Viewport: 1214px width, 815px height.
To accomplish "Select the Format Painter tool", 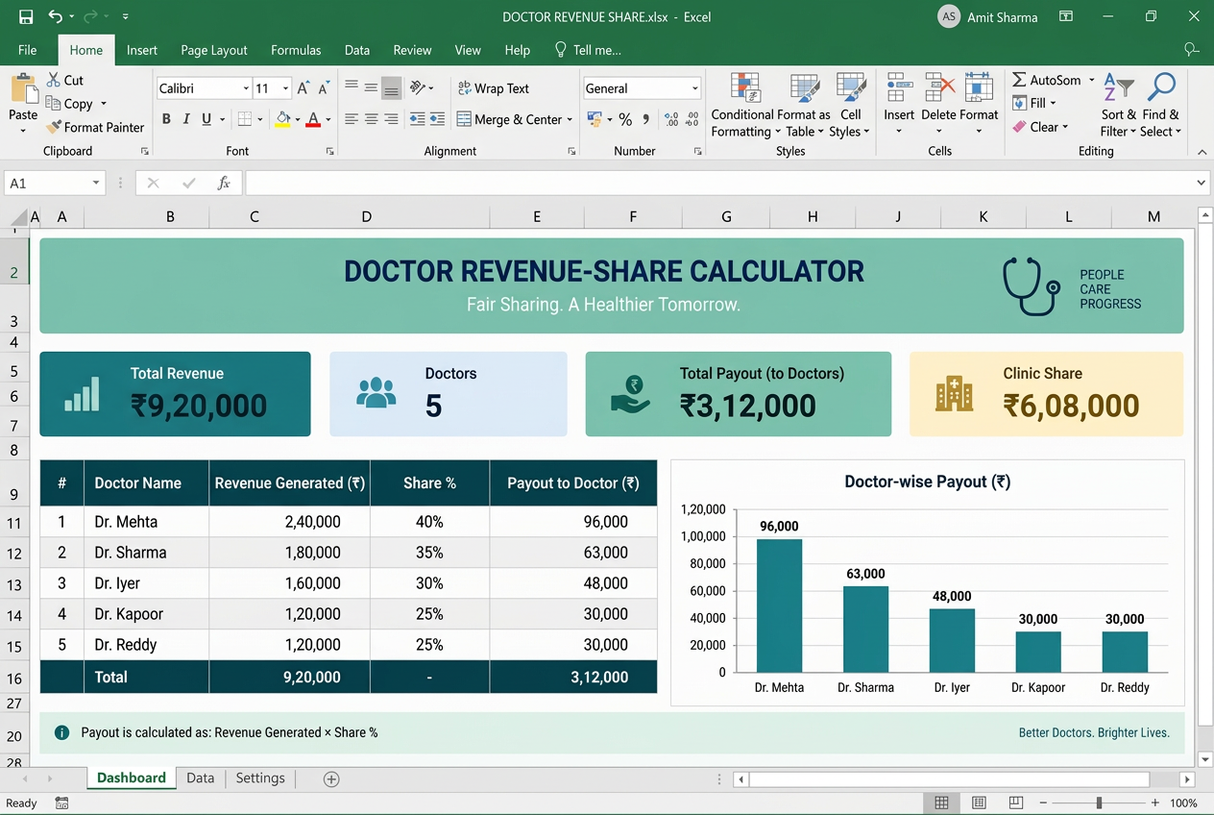I will [x=95, y=127].
